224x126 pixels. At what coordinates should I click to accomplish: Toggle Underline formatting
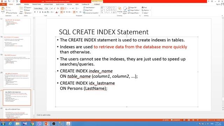(x=40, y=12)
